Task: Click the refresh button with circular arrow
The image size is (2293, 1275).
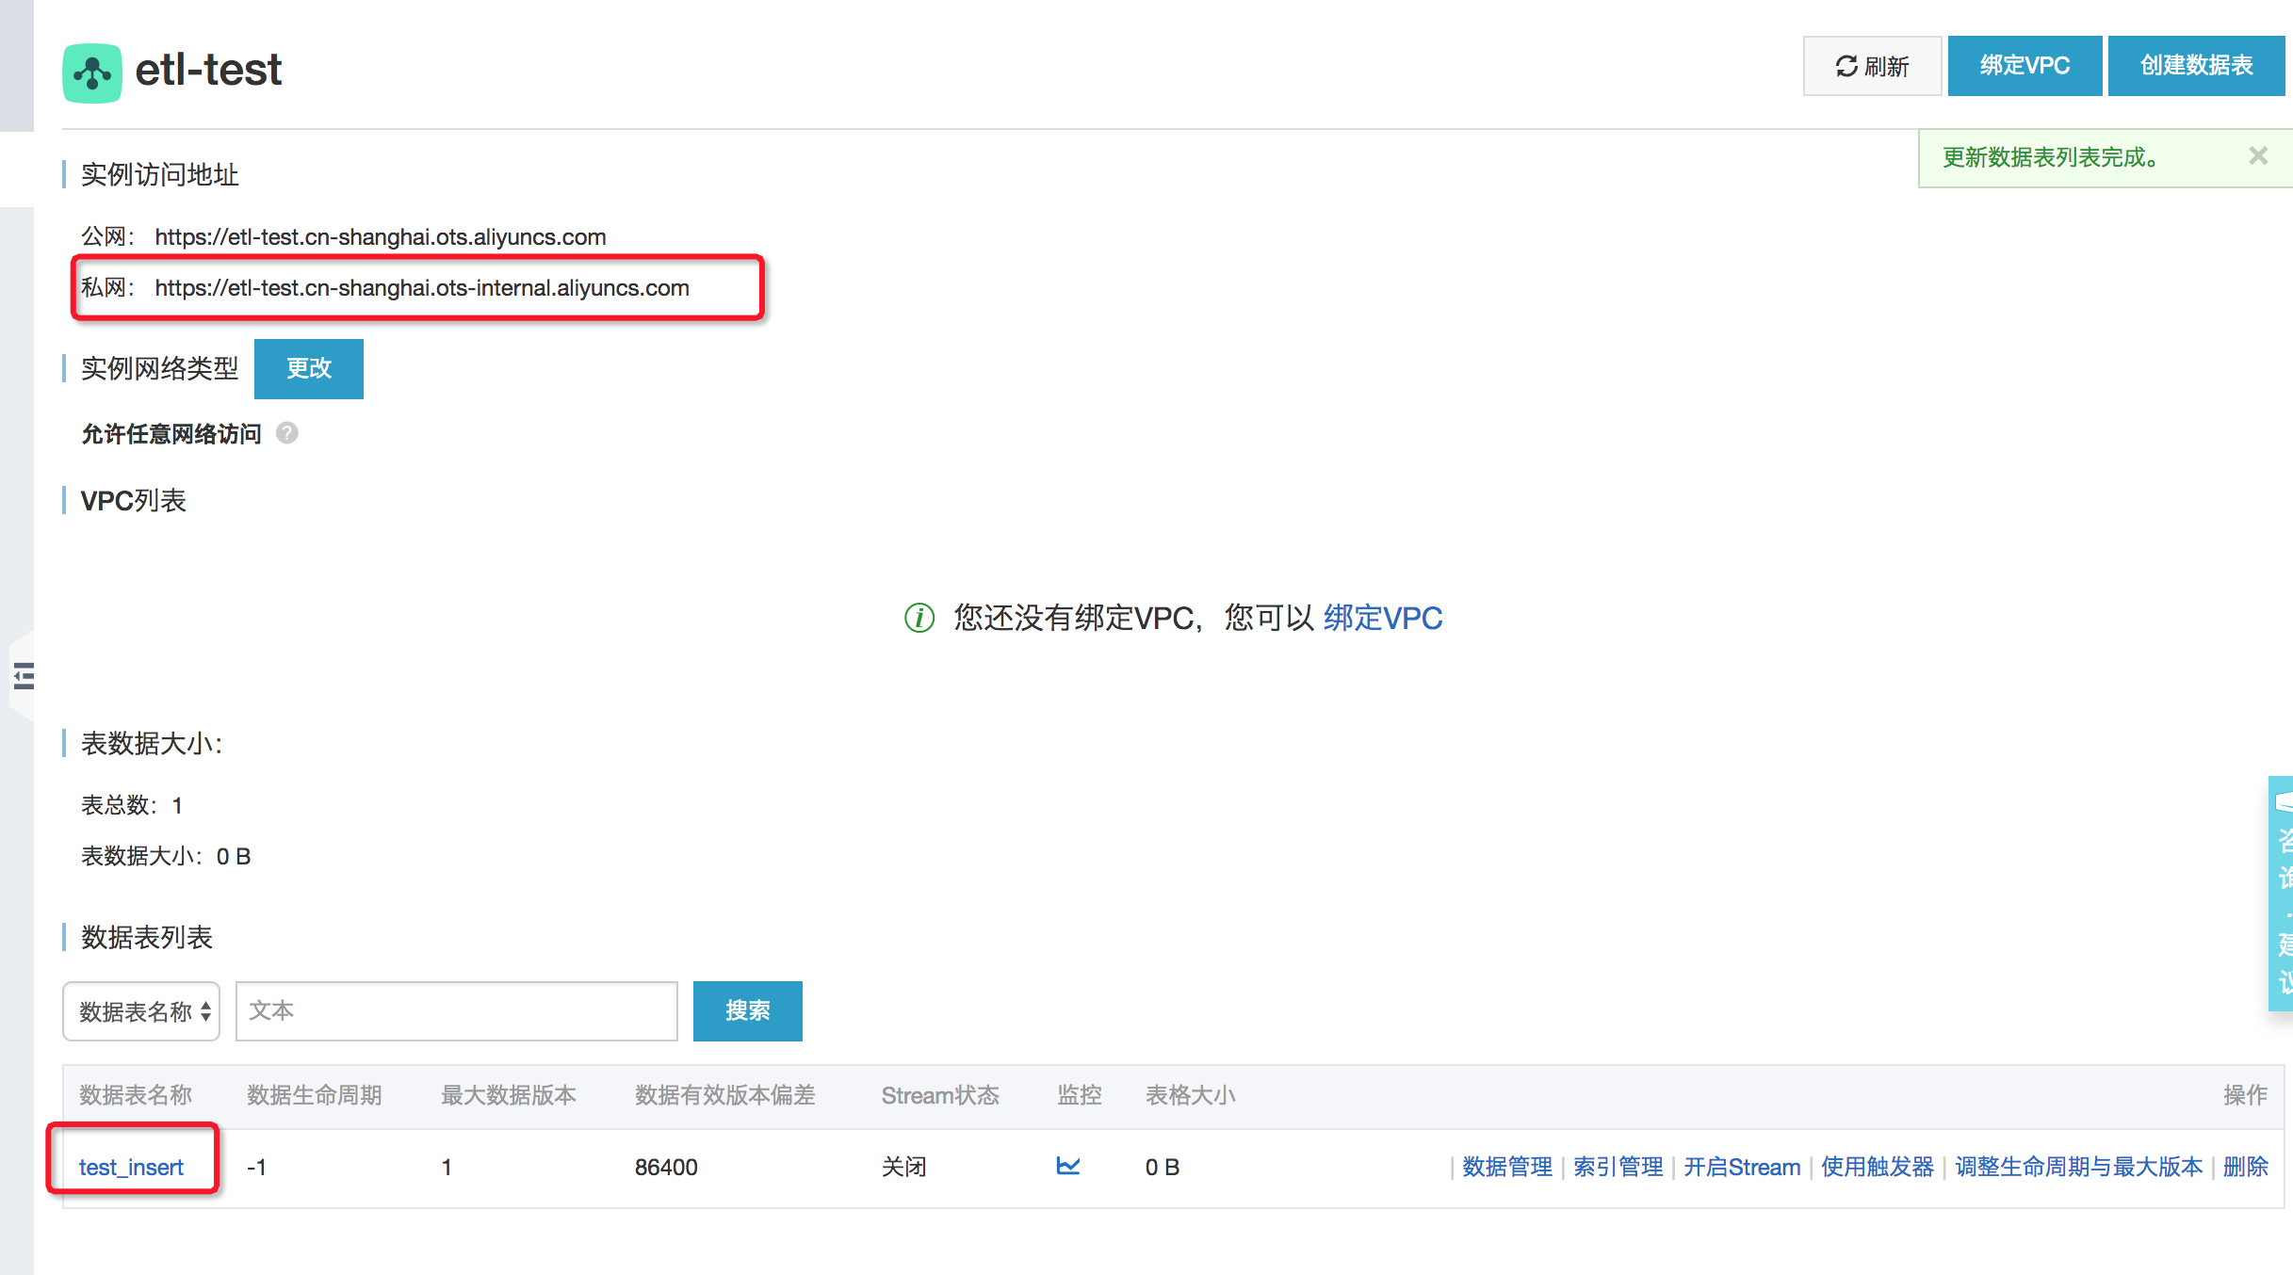Action: pos(1871,66)
